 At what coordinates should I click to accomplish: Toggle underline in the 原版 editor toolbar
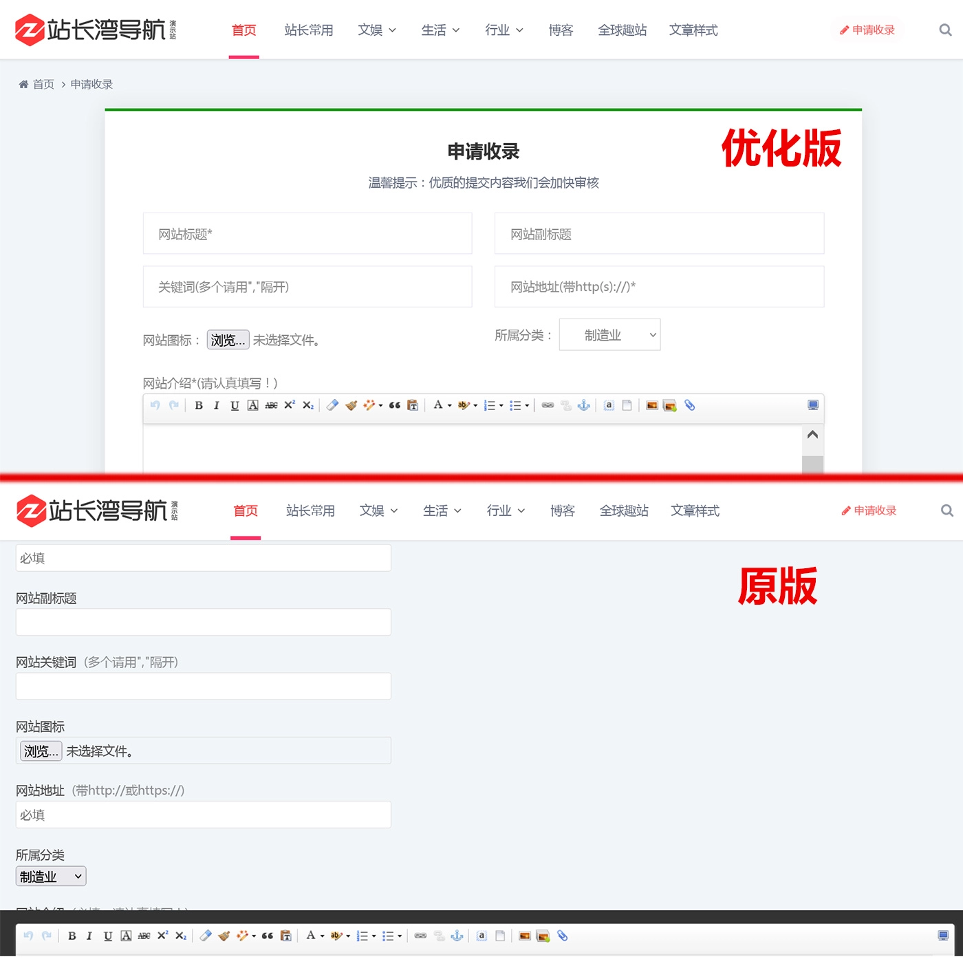(x=108, y=936)
